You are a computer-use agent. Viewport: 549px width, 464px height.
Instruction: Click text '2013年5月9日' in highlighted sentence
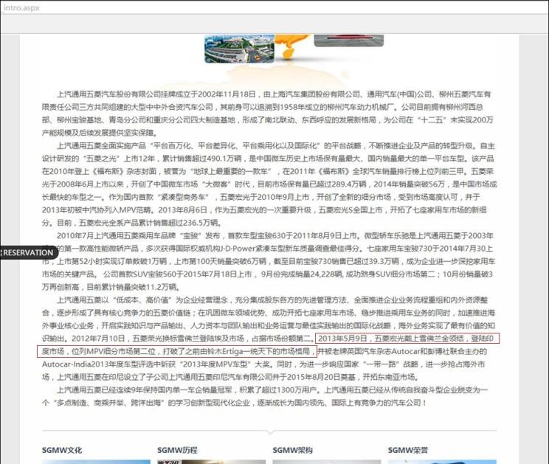(342, 339)
